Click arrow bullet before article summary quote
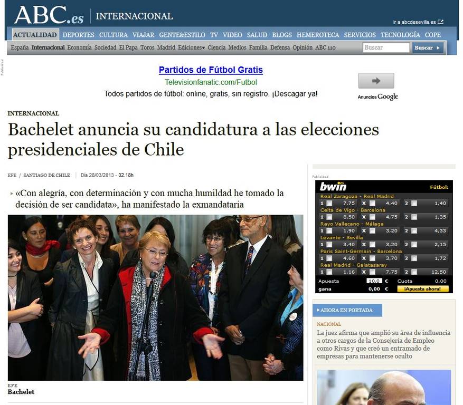This screenshot has height=405, width=463. [x=12, y=194]
